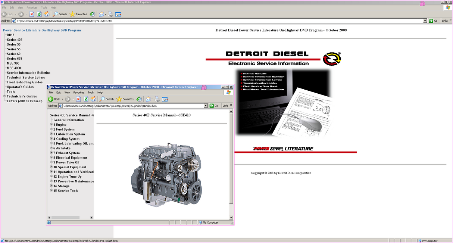
Task: Open the Back button dropdown in inner window
Action: 62,99
